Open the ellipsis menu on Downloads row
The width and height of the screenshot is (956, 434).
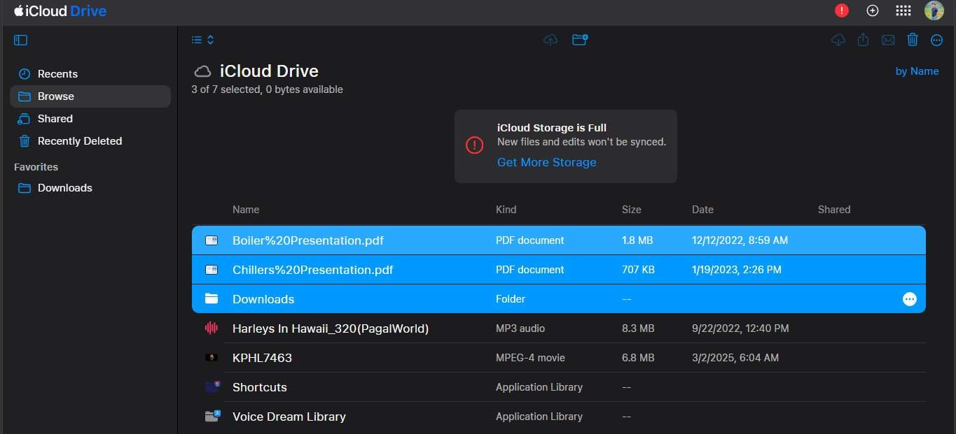pos(910,299)
